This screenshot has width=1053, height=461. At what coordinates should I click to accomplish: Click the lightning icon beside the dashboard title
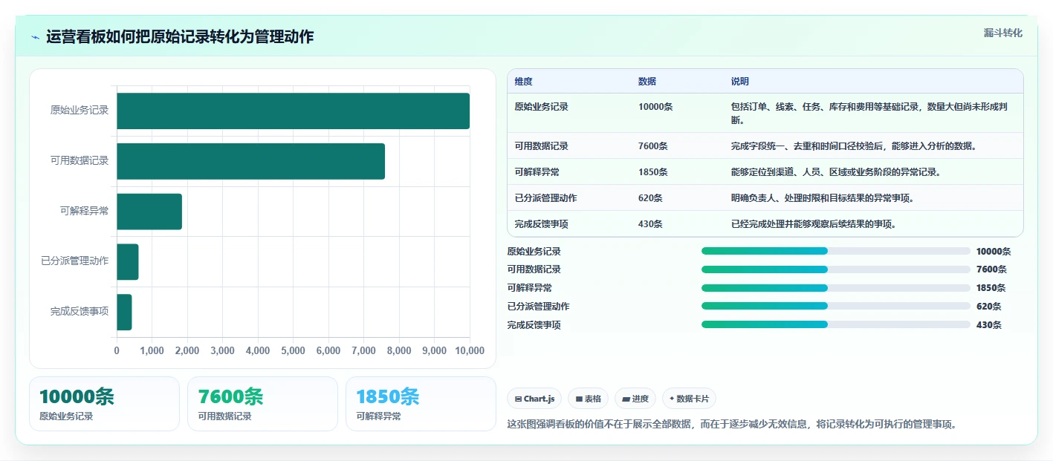pyautogui.click(x=36, y=37)
